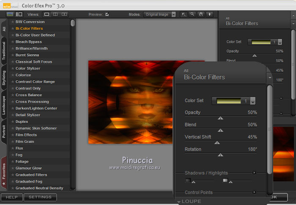Select the arrow pointer tool

click(184, 14)
